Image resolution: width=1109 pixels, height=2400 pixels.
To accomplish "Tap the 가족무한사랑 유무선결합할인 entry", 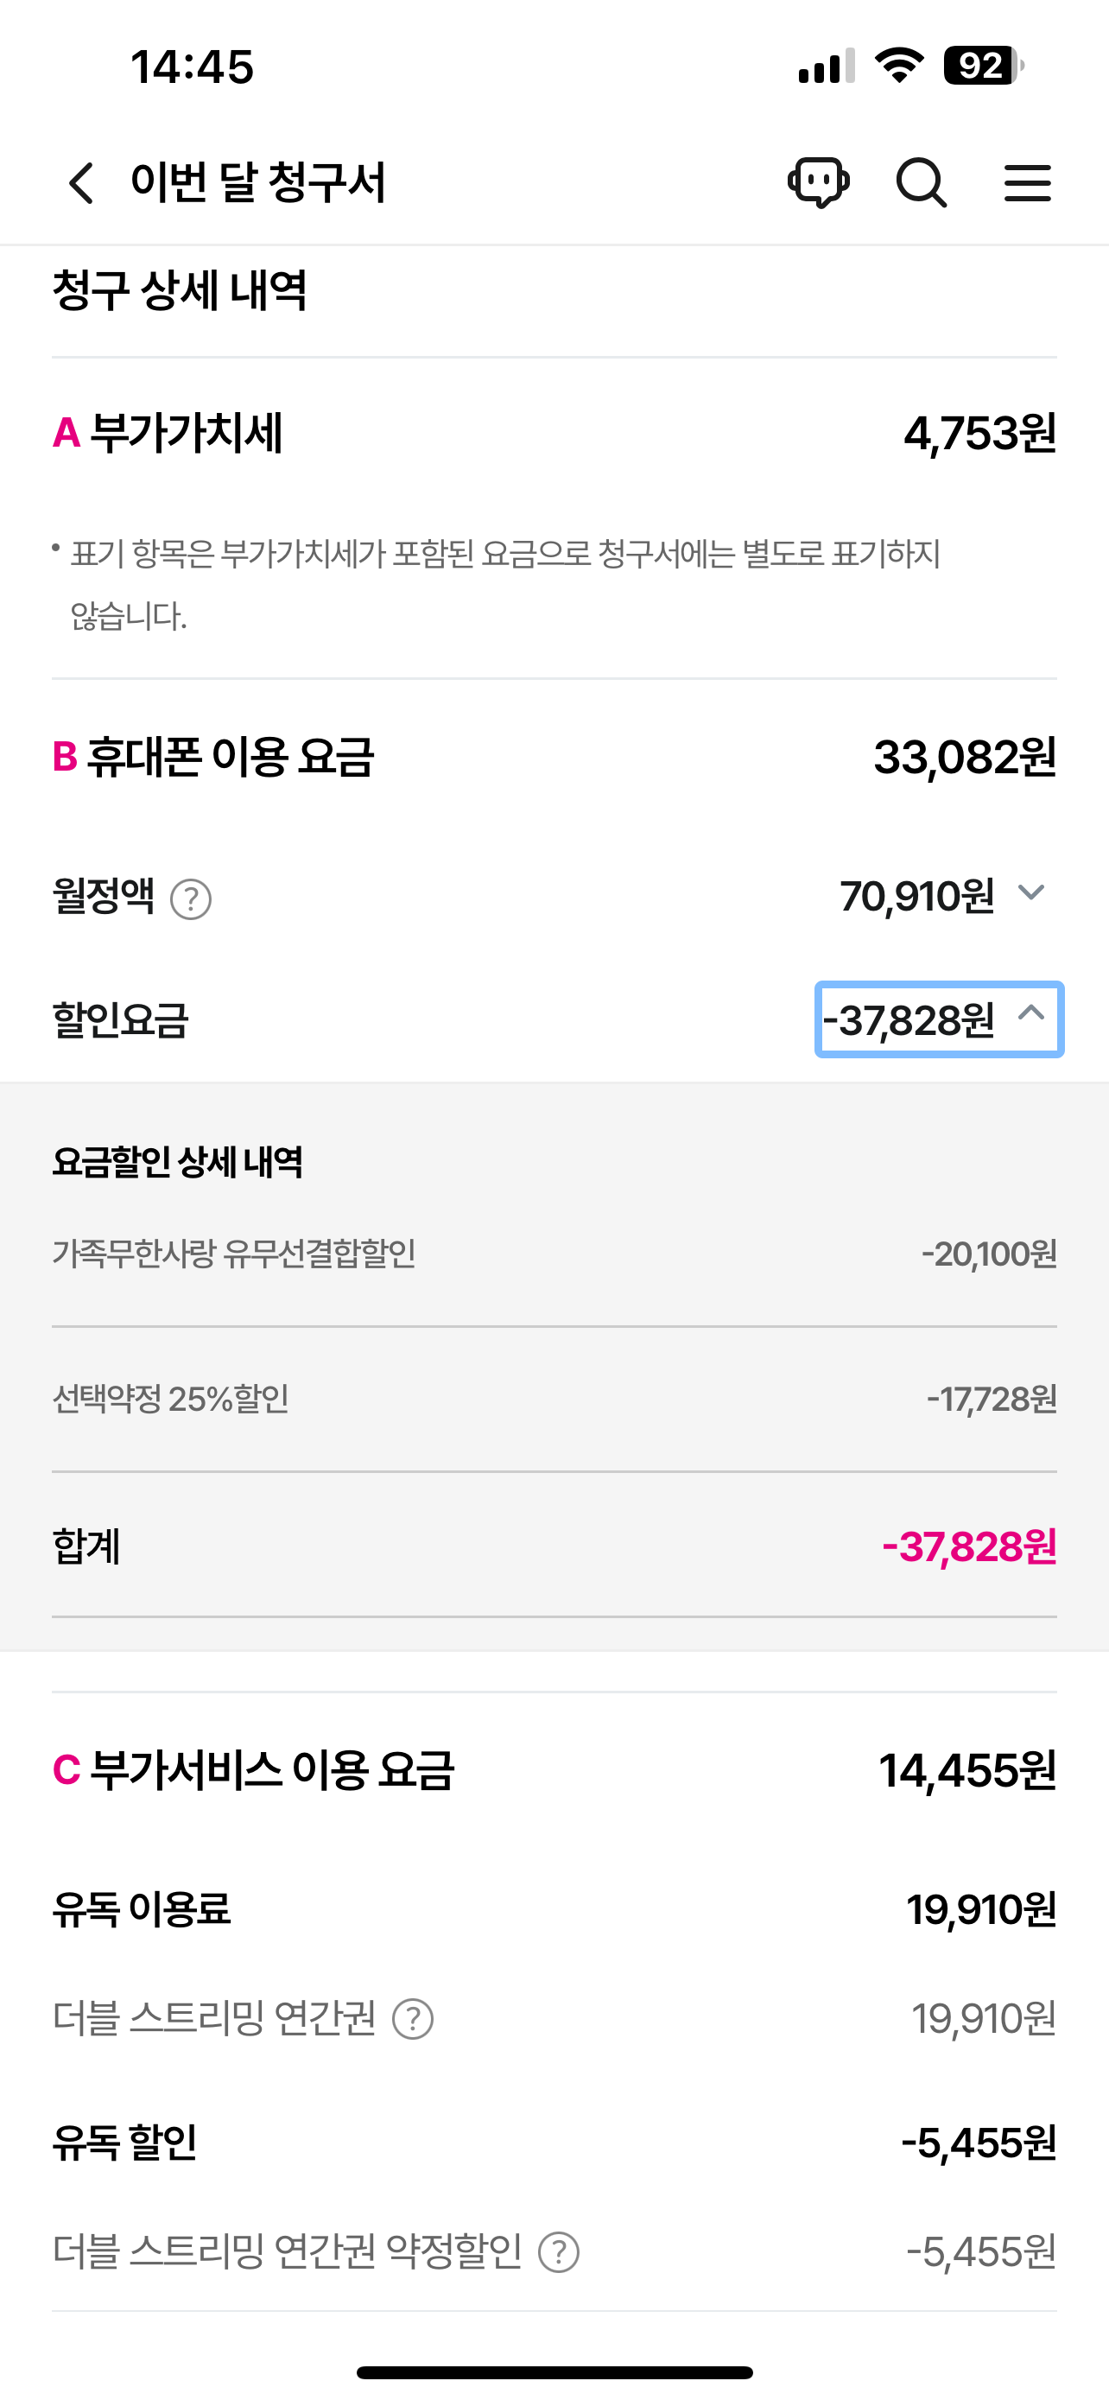I will pos(235,1254).
